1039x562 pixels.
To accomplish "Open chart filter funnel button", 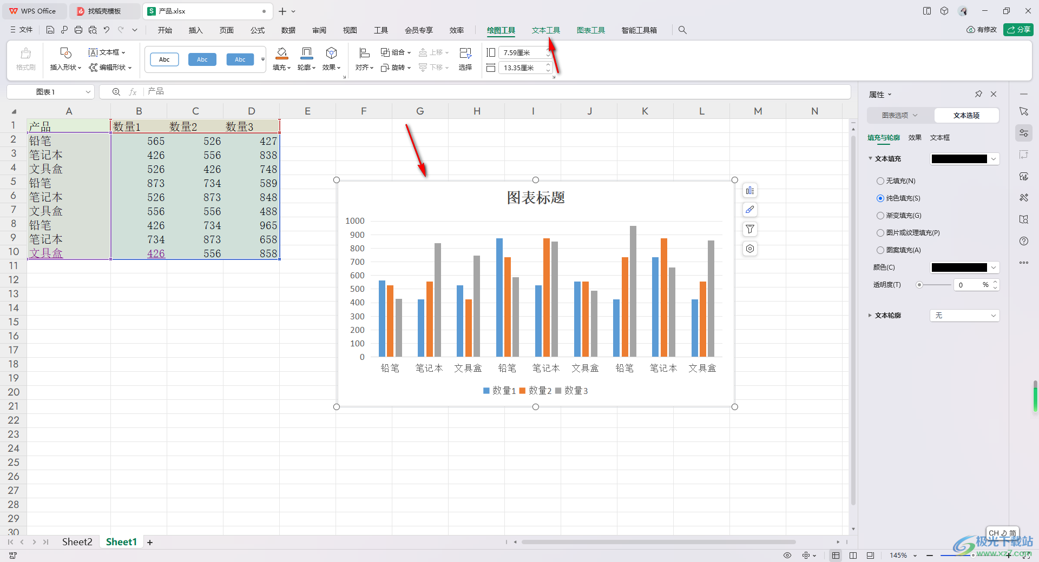I will (x=750, y=229).
